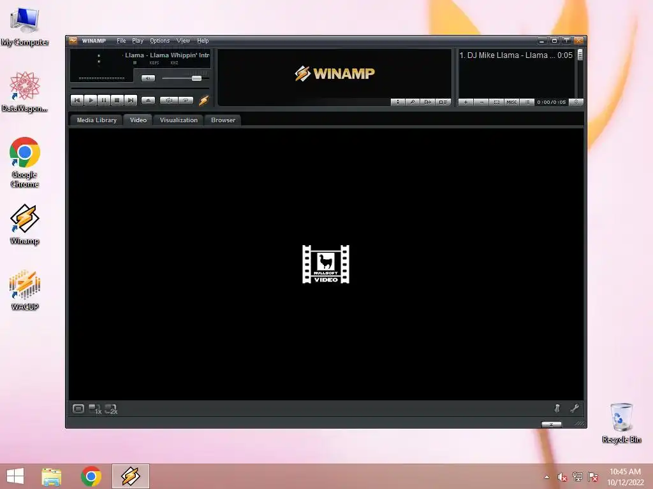This screenshot has height=489, width=653.
Task: Select Google Chrome desktop shortcut
Action: tap(25, 162)
